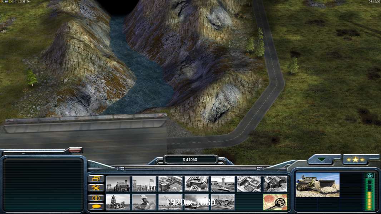The image size is (381, 214).
Task: Select the missile launch defense icon
Action: tap(144, 202)
